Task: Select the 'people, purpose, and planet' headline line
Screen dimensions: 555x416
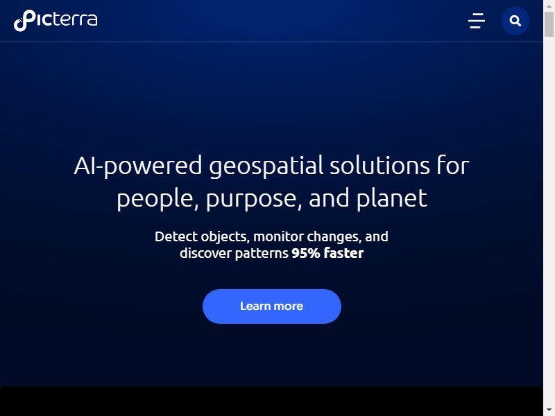Action: 271,198
